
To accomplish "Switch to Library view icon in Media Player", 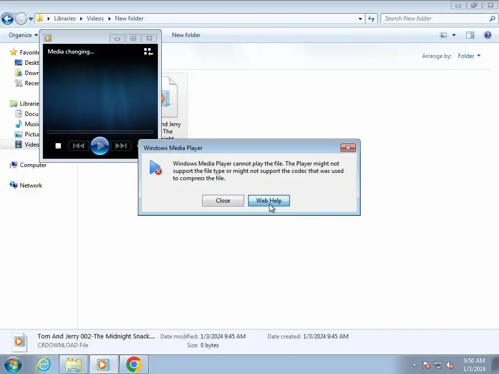I will [148, 52].
